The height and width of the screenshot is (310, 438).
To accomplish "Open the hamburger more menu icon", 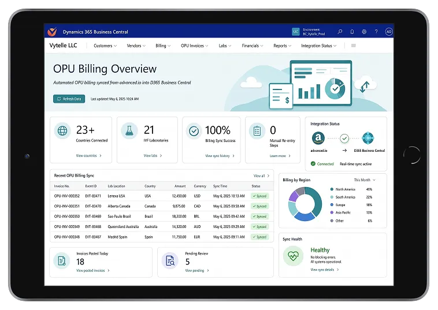I will coord(354,46).
